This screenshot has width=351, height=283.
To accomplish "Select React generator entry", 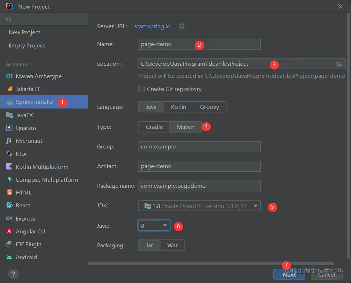I will [44, 205].
